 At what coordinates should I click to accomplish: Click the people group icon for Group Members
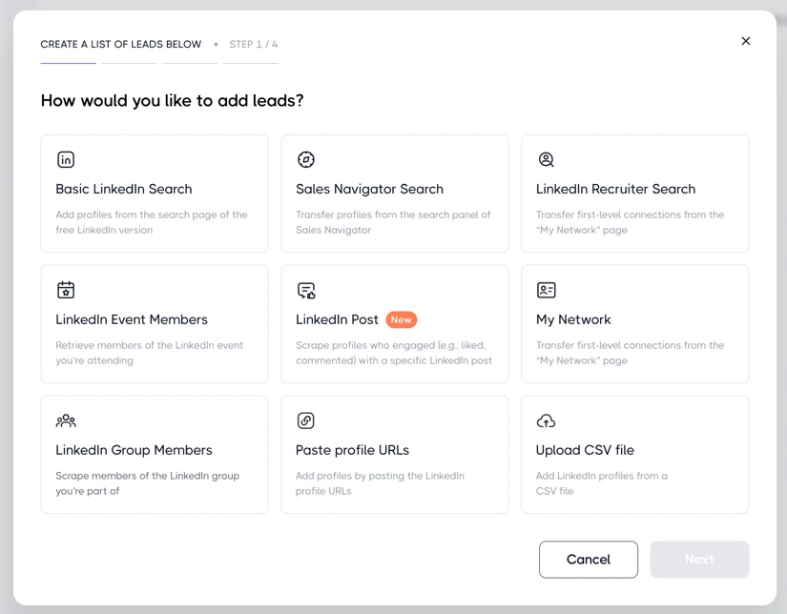(66, 420)
